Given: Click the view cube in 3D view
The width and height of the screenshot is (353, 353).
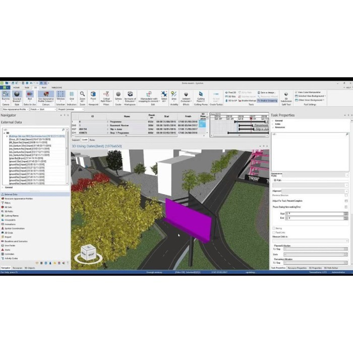Looking at the screenshot, I should 88,253.
